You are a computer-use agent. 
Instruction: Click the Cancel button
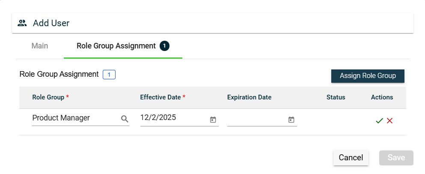coord(351,158)
